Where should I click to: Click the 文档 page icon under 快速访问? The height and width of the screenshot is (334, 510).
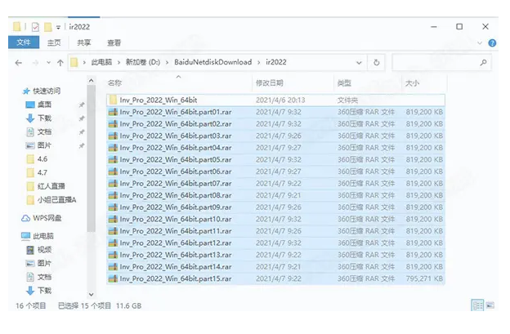coord(30,131)
